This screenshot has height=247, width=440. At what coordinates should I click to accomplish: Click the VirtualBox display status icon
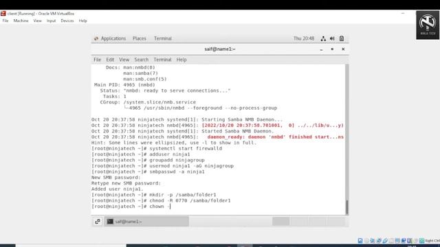click(x=397, y=241)
